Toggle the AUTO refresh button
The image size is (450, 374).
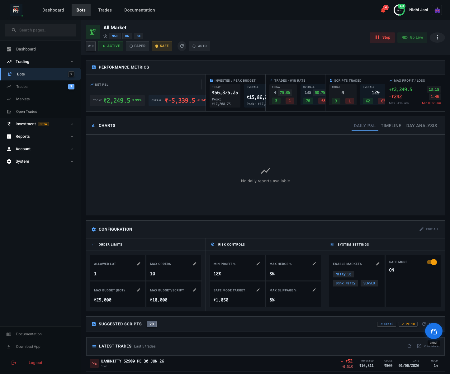pos(199,46)
